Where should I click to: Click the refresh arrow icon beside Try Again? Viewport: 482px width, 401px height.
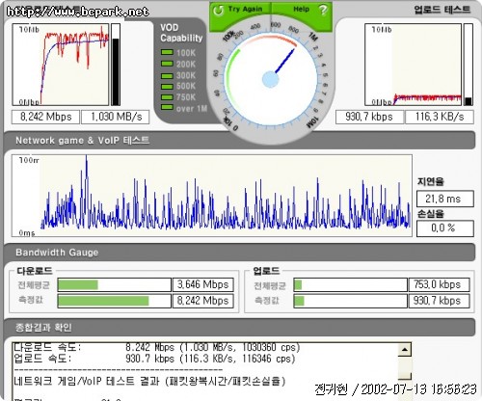click(219, 10)
